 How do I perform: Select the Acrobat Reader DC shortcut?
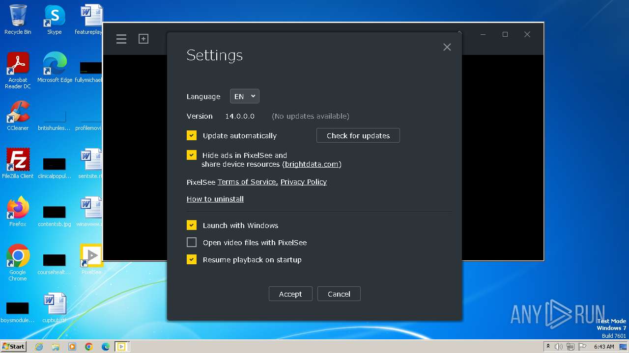(18, 71)
